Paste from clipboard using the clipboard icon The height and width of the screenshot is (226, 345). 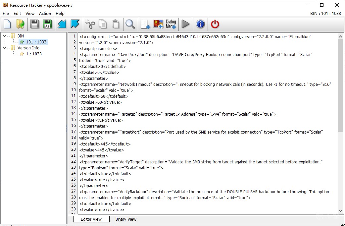pyautogui.click(x=116, y=24)
